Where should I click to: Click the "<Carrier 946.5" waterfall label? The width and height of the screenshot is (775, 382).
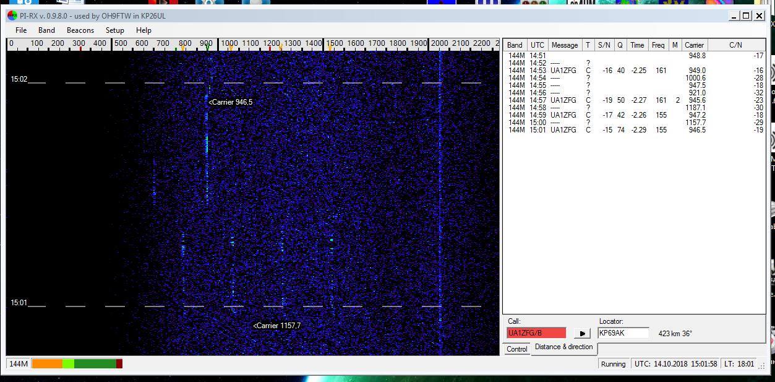(231, 102)
